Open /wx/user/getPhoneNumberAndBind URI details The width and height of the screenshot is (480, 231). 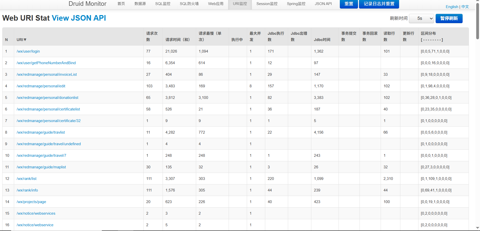tap(46, 63)
